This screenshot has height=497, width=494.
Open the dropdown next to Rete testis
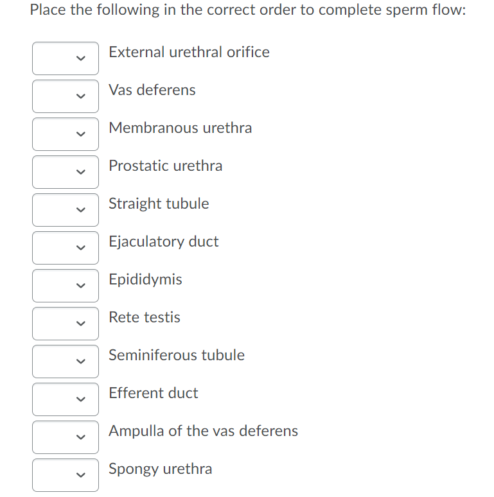pyautogui.click(x=66, y=324)
